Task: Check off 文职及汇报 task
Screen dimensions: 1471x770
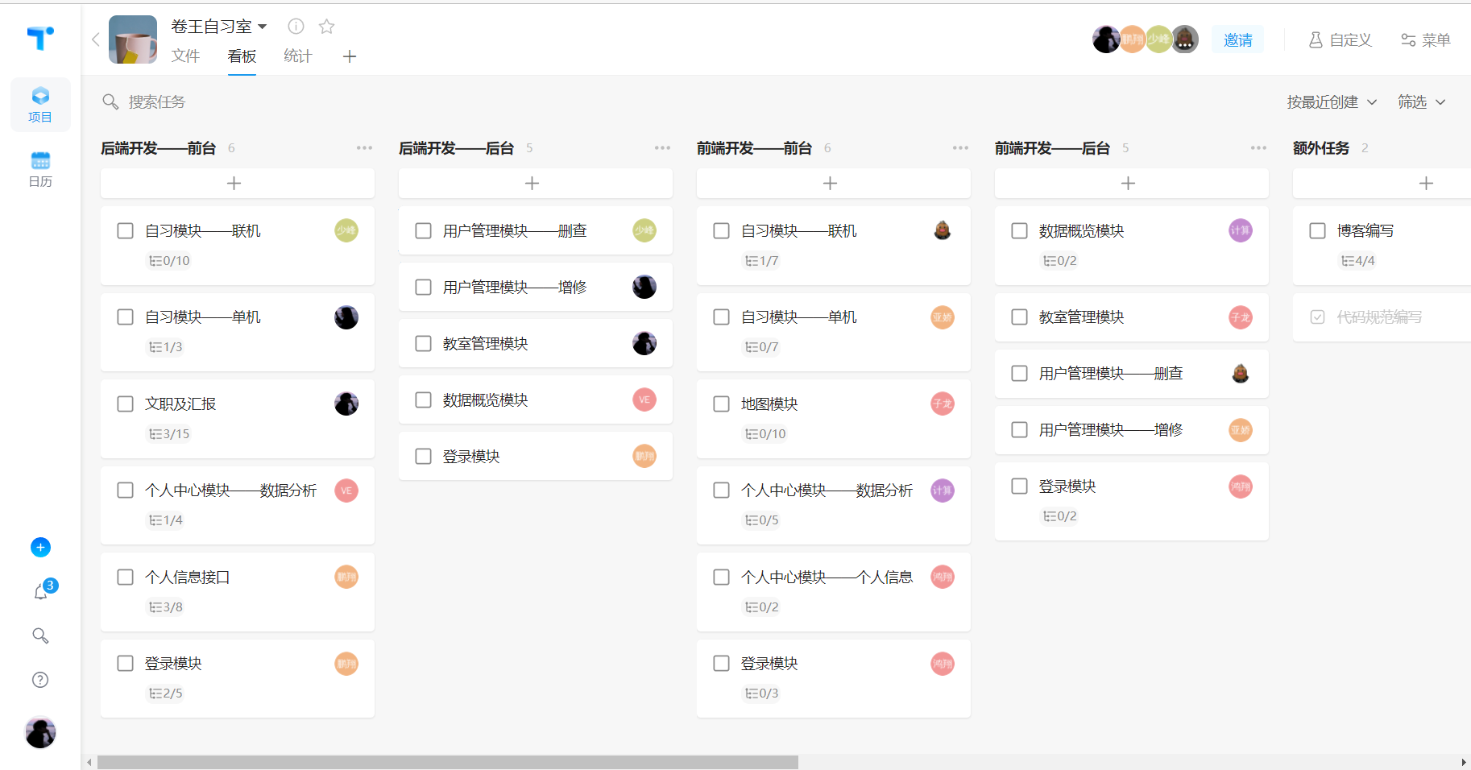Action: (x=126, y=404)
